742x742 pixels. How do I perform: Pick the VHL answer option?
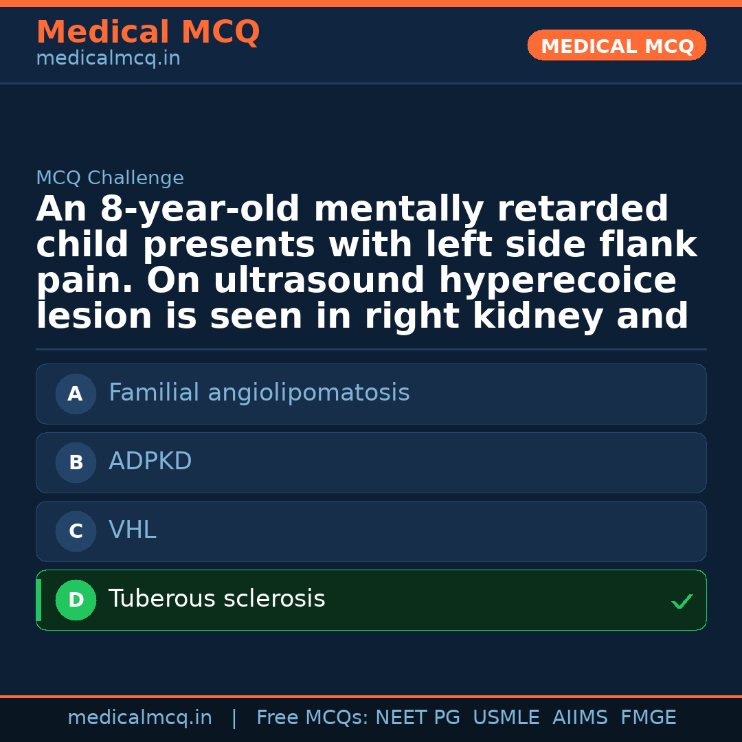133,530
